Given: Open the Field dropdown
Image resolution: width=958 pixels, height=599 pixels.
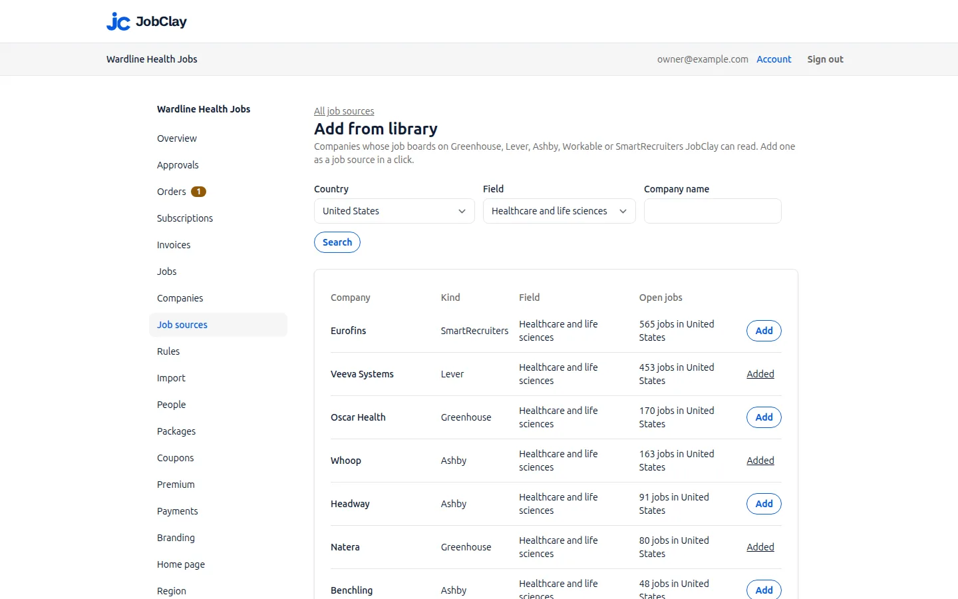Looking at the screenshot, I should coord(559,211).
